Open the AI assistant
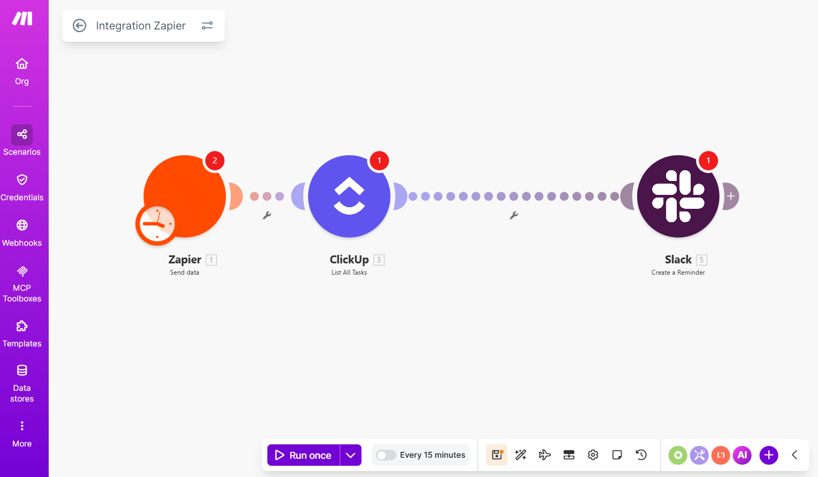 coord(742,455)
